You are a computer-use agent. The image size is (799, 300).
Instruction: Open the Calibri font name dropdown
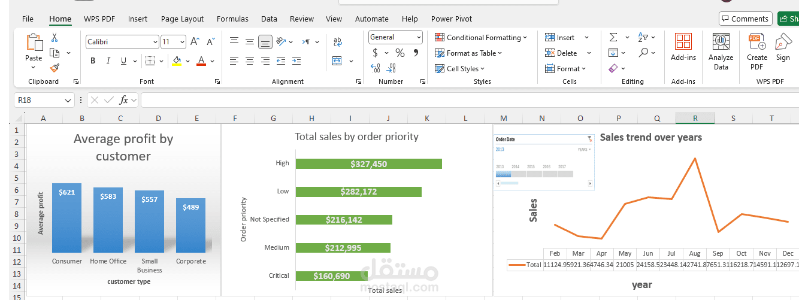pyautogui.click(x=155, y=42)
